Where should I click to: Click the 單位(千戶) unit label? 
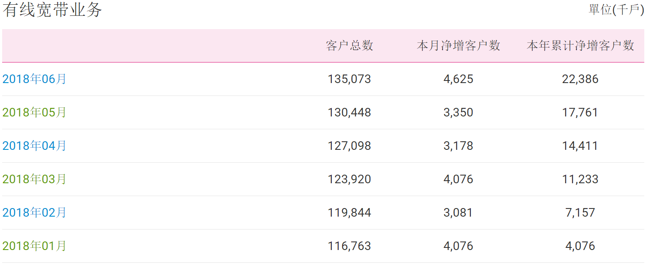(616, 10)
